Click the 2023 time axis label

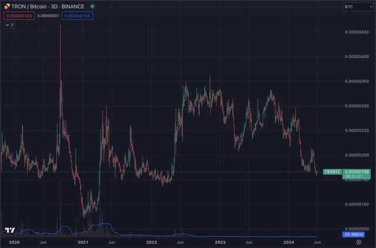click(x=220, y=242)
